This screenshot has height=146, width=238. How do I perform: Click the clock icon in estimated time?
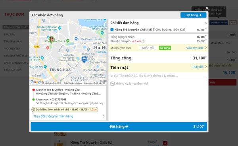[x=34, y=109]
